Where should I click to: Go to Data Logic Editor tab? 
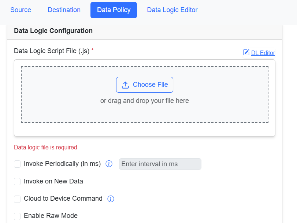click(172, 10)
